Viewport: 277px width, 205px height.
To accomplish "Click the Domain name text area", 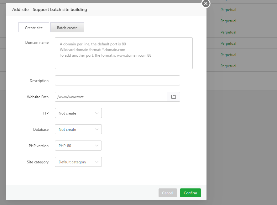I will tap(123, 53).
